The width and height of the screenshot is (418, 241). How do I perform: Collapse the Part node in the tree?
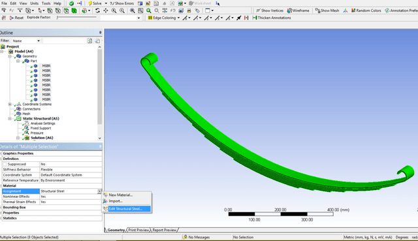click(x=18, y=61)
